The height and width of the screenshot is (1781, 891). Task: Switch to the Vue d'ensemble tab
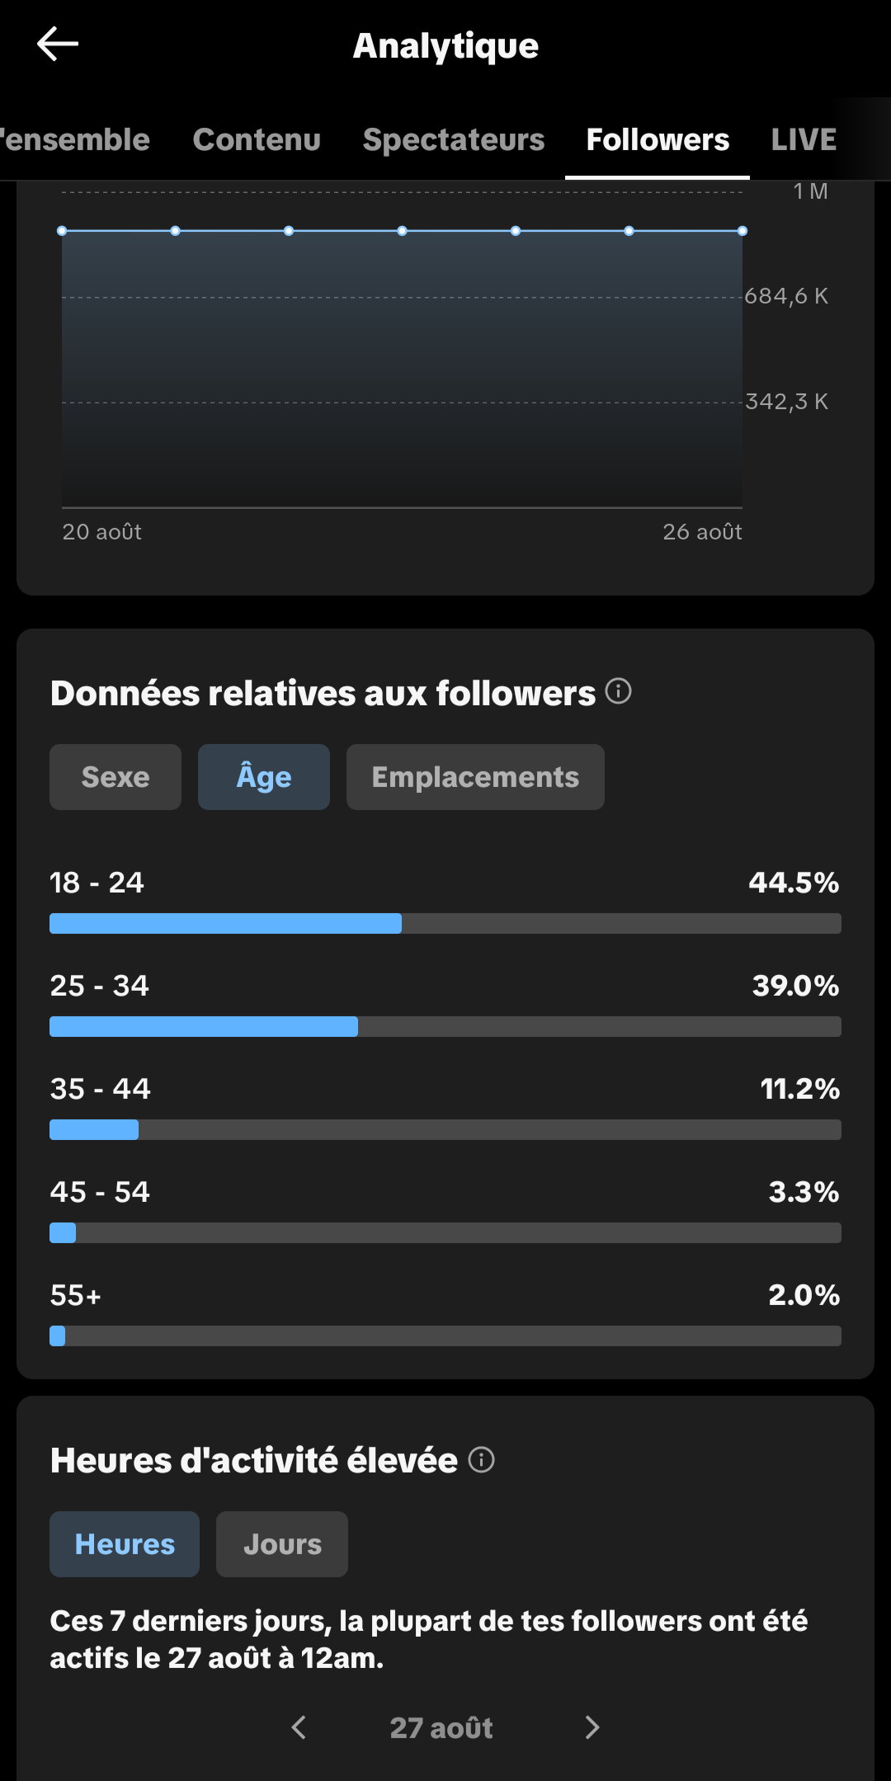[75, 139]
